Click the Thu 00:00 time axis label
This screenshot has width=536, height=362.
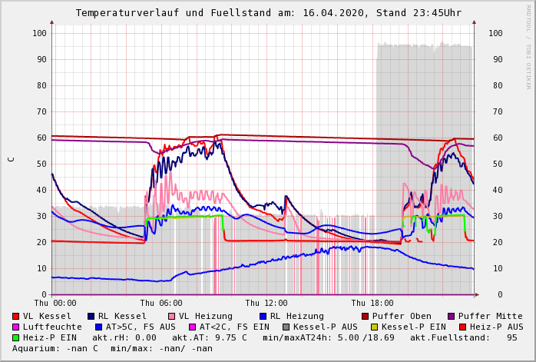(x=55, y=304)
